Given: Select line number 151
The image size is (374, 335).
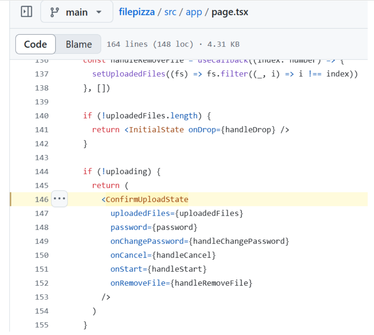Looking at the screenshot, I should pyautogui.click(x=42, y=269).
